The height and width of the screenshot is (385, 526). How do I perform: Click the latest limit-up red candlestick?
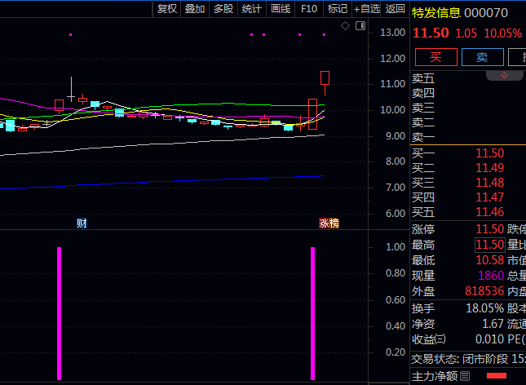[325, 77]
